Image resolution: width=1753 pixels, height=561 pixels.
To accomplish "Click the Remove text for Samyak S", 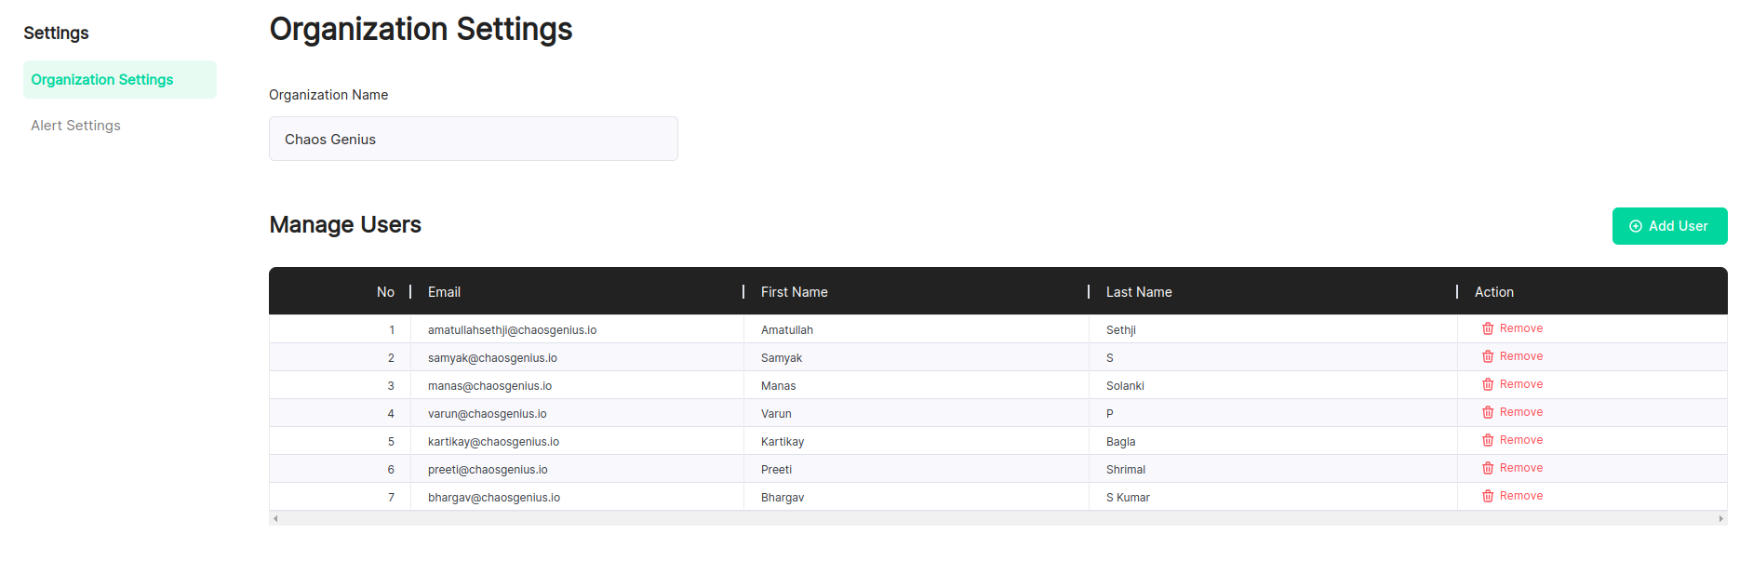I will (x=1521, y=356).
